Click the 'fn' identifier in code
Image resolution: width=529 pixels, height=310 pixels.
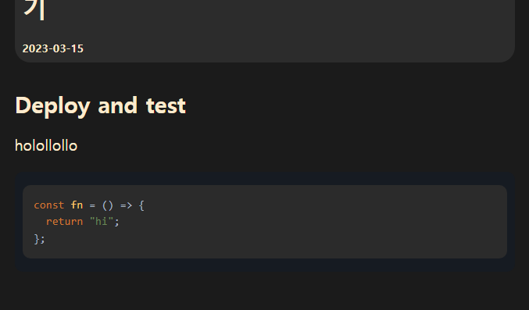click(77, 205)
